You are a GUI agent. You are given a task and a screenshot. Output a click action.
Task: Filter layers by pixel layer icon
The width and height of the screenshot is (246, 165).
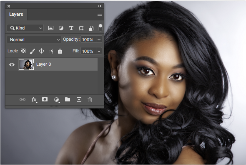coord(51,28)
